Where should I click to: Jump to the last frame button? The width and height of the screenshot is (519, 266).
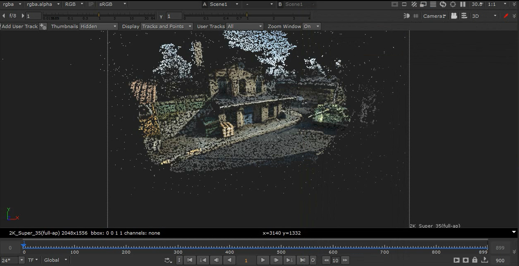302,260
